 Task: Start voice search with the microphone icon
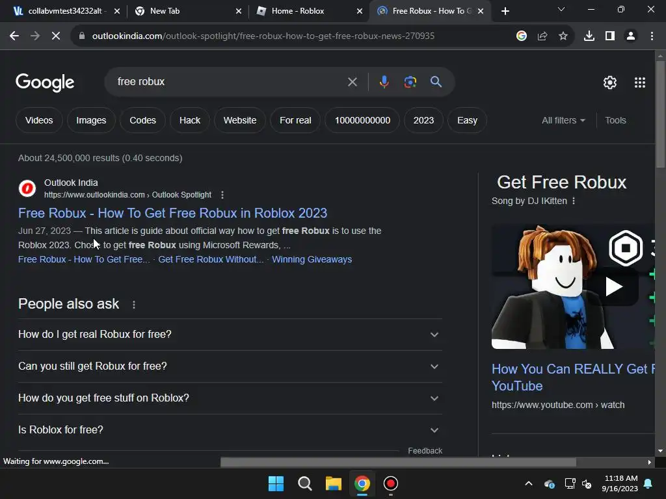[x=384, y=81]
